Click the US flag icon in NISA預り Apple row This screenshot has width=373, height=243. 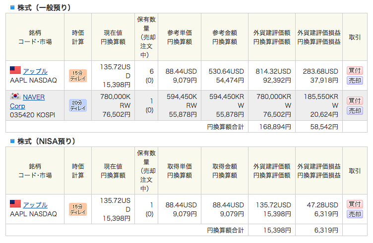(x=15, y=204)
